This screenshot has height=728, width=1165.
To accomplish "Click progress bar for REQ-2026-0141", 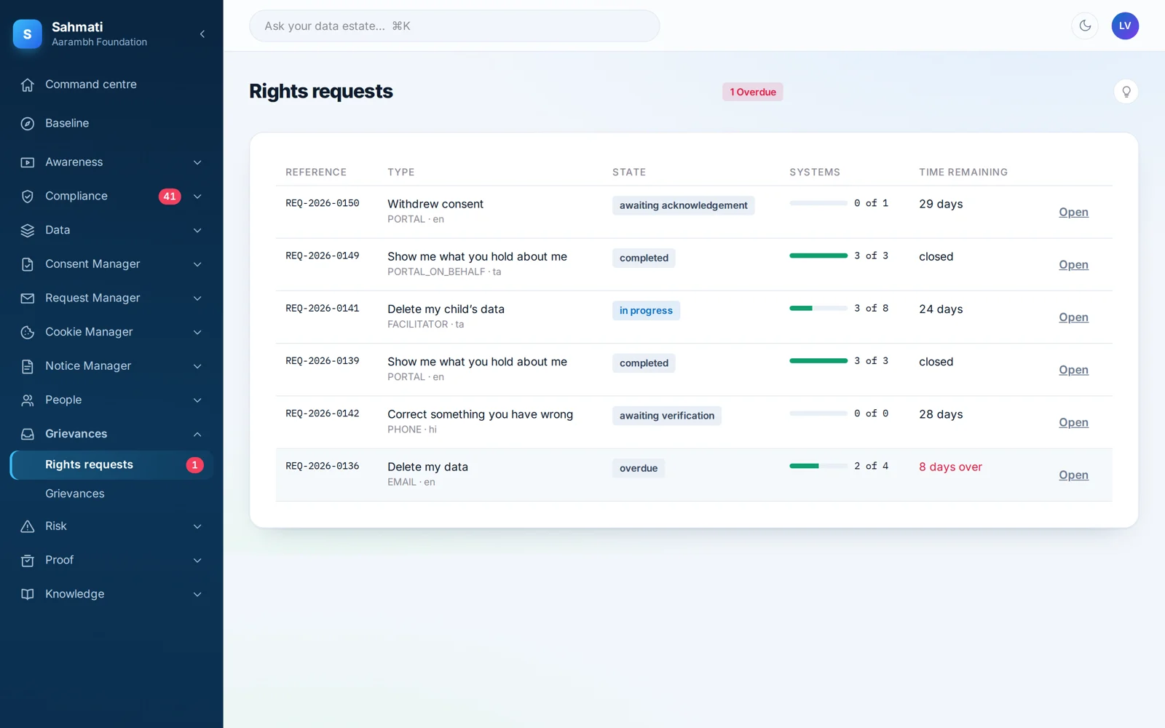I will tap(818, 309).
